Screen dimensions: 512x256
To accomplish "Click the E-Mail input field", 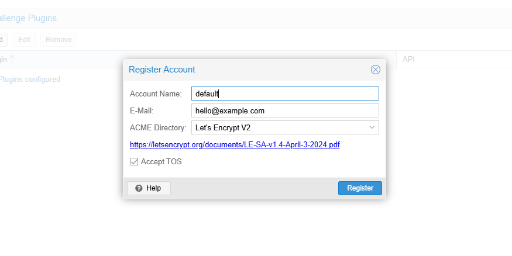I will pyautogui.click(x=285, y=110).
